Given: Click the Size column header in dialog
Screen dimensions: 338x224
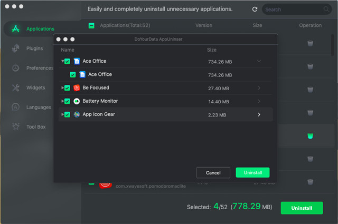Looking at the screenshot, I should coord(212,50).
